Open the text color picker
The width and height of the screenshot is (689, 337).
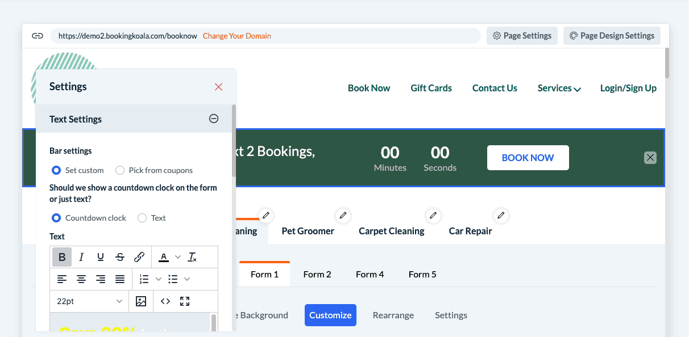tap(164, 257)
